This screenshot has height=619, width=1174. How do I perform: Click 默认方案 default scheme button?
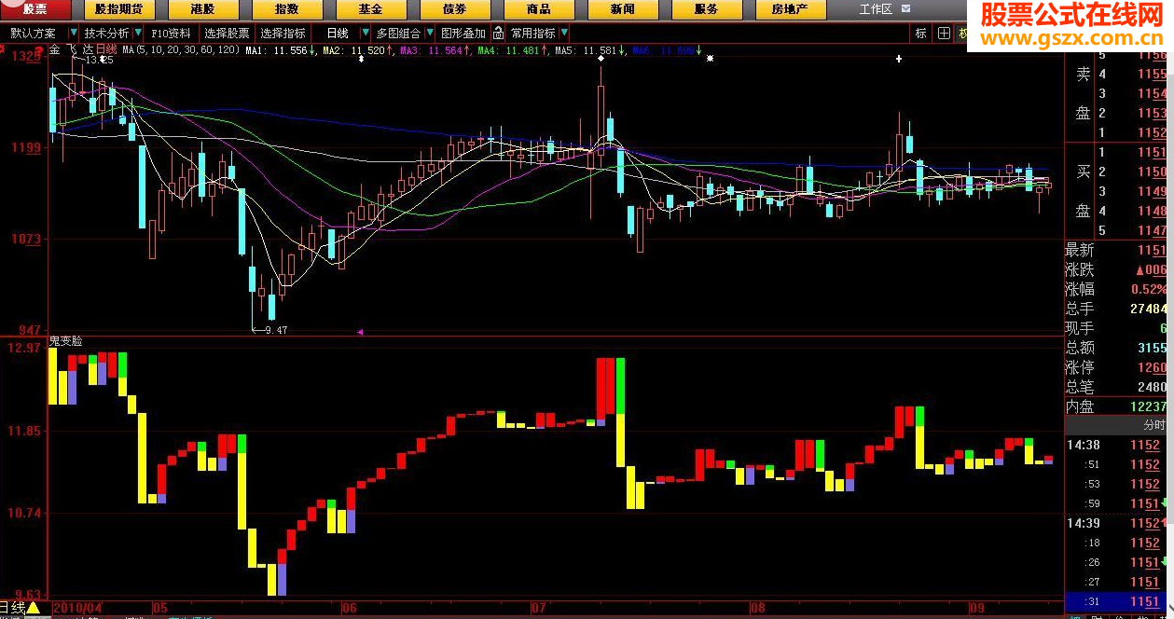34,33
